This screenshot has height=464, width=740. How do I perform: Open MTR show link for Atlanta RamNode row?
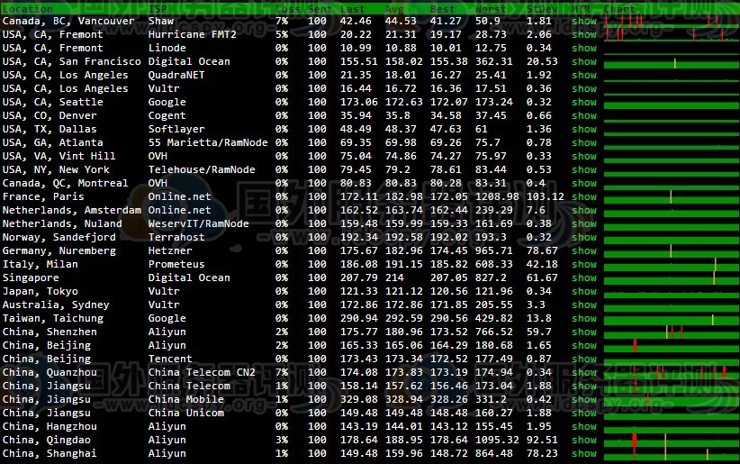tap(583, 142)
